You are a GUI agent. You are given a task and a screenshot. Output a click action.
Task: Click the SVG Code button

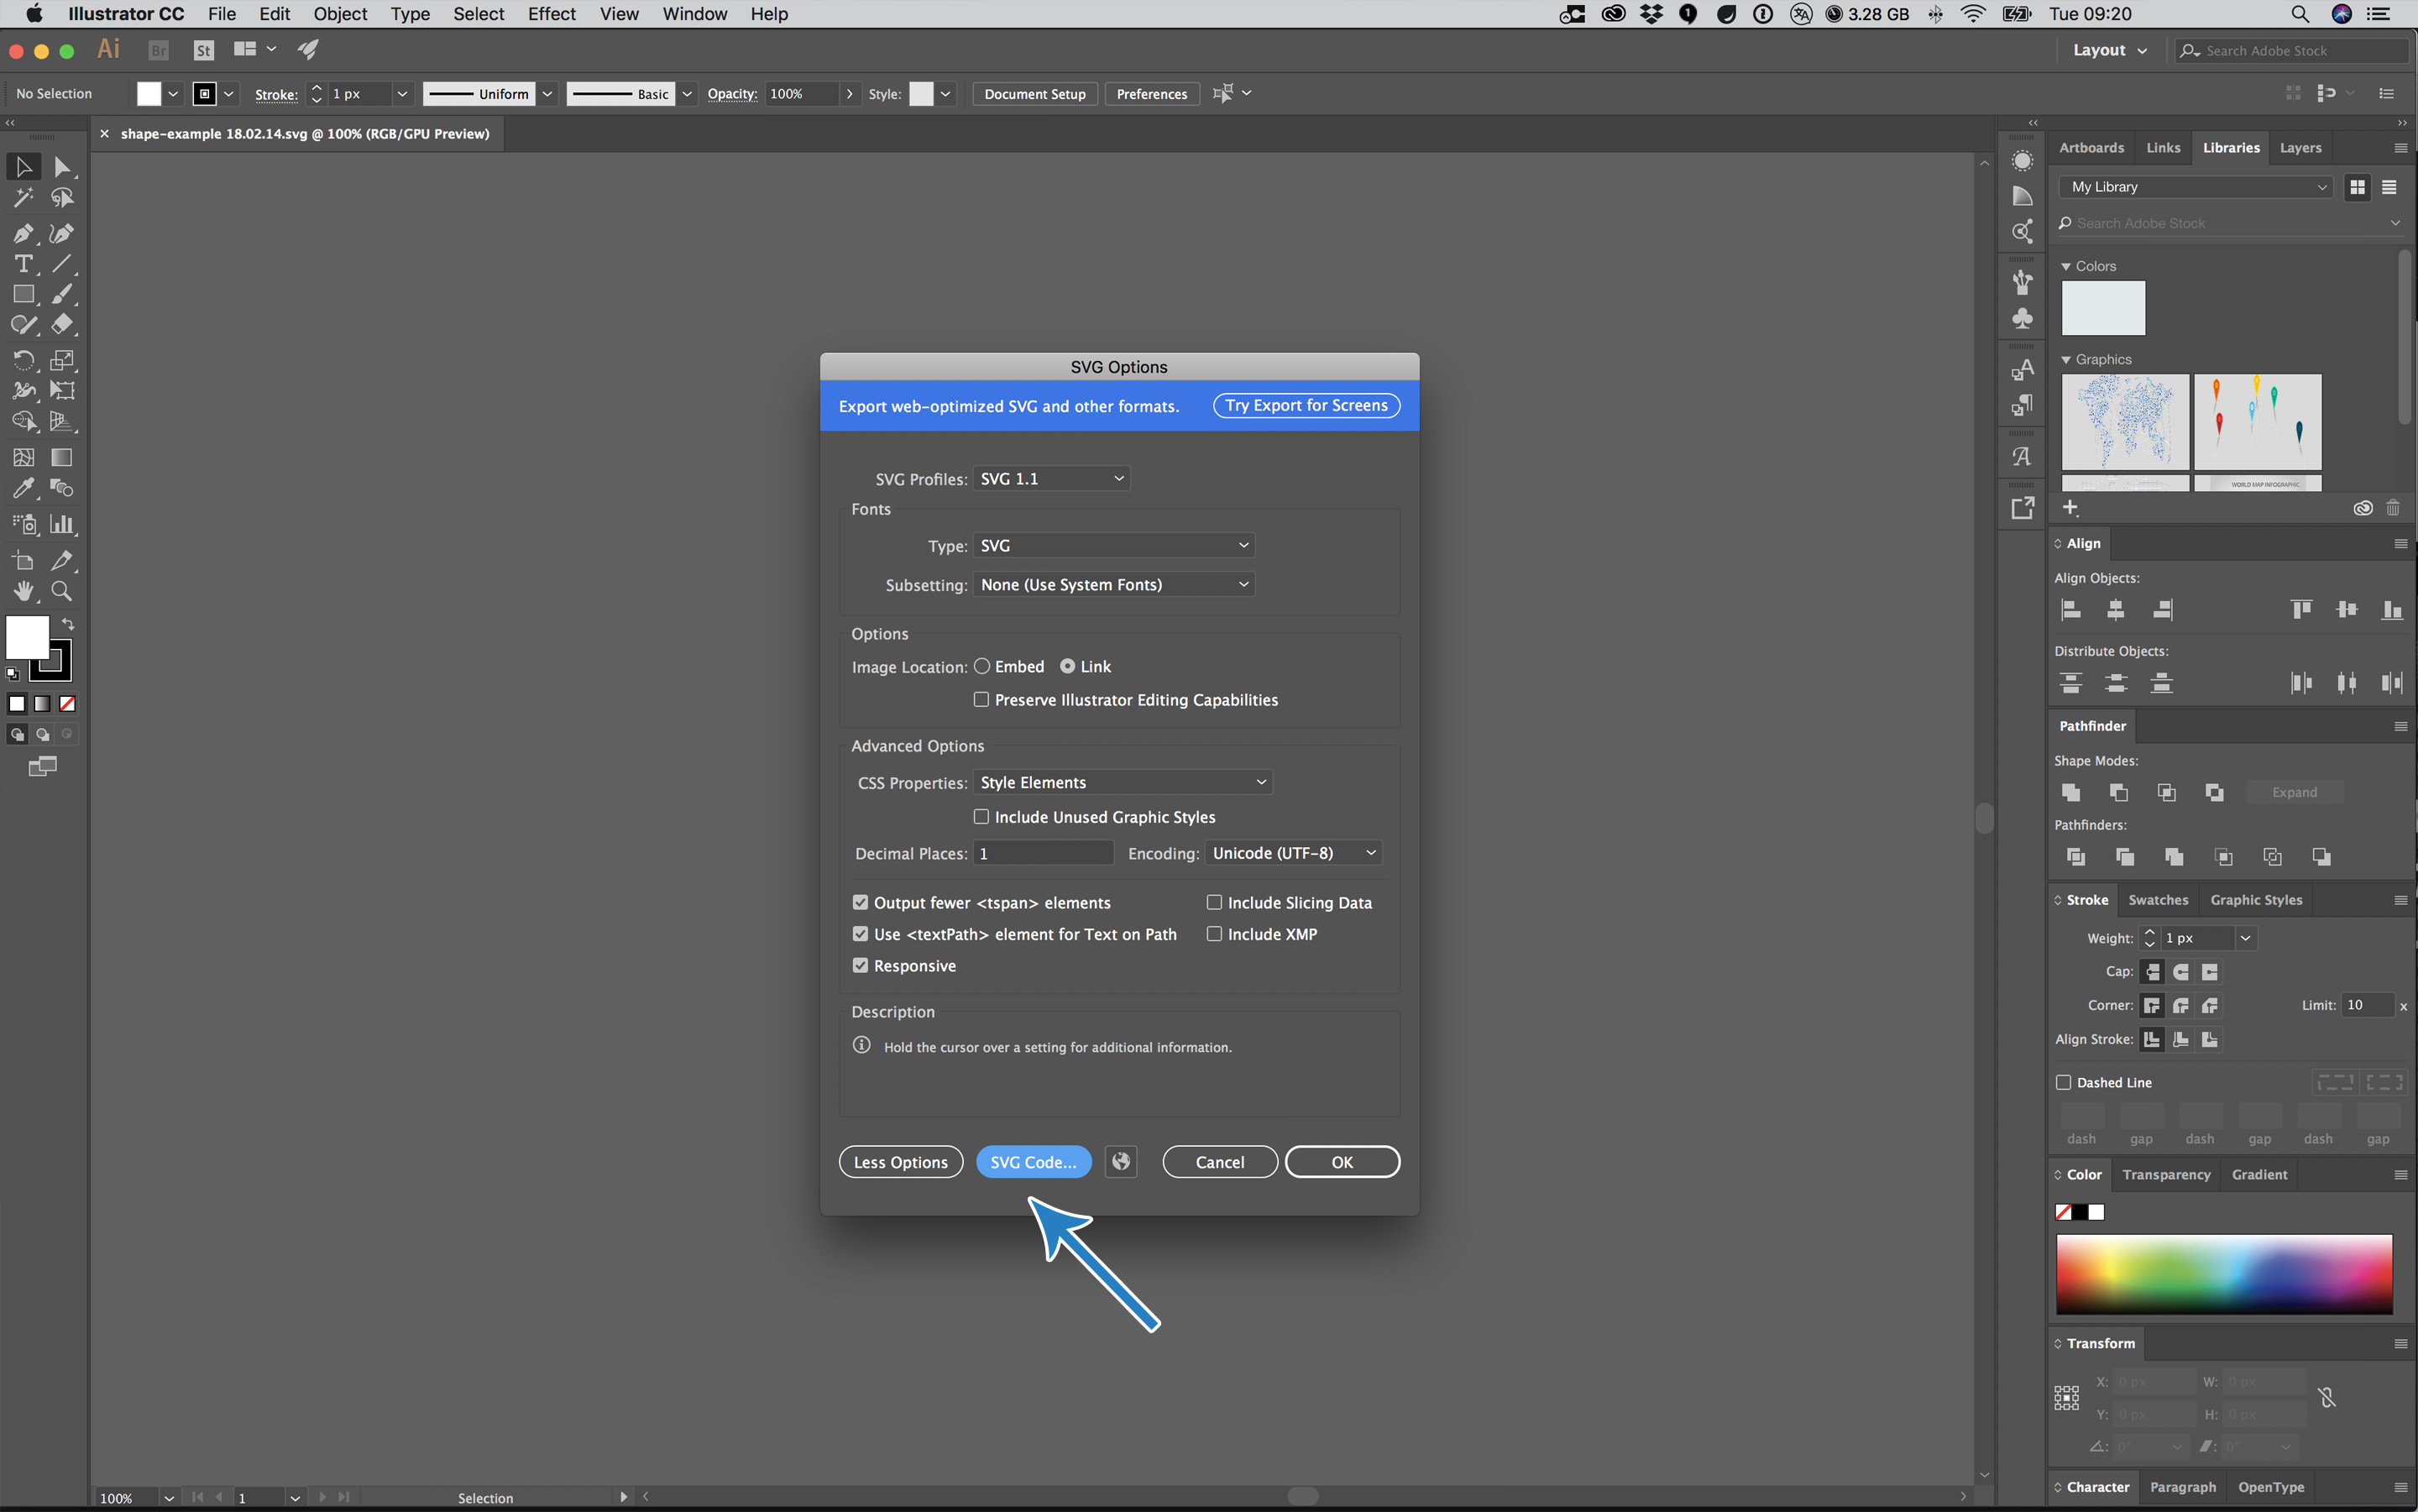[1033, 1162]
